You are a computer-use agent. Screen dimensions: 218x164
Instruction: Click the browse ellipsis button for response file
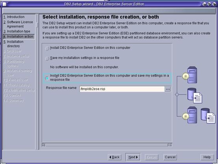point(168,89)
